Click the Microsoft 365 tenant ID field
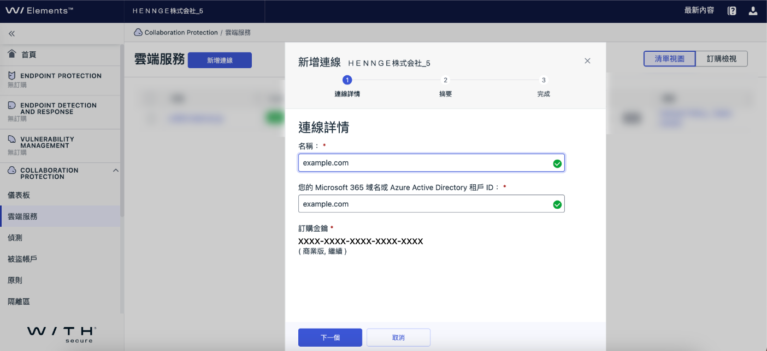This screenshot has height=351, width=767. (431, 204)
